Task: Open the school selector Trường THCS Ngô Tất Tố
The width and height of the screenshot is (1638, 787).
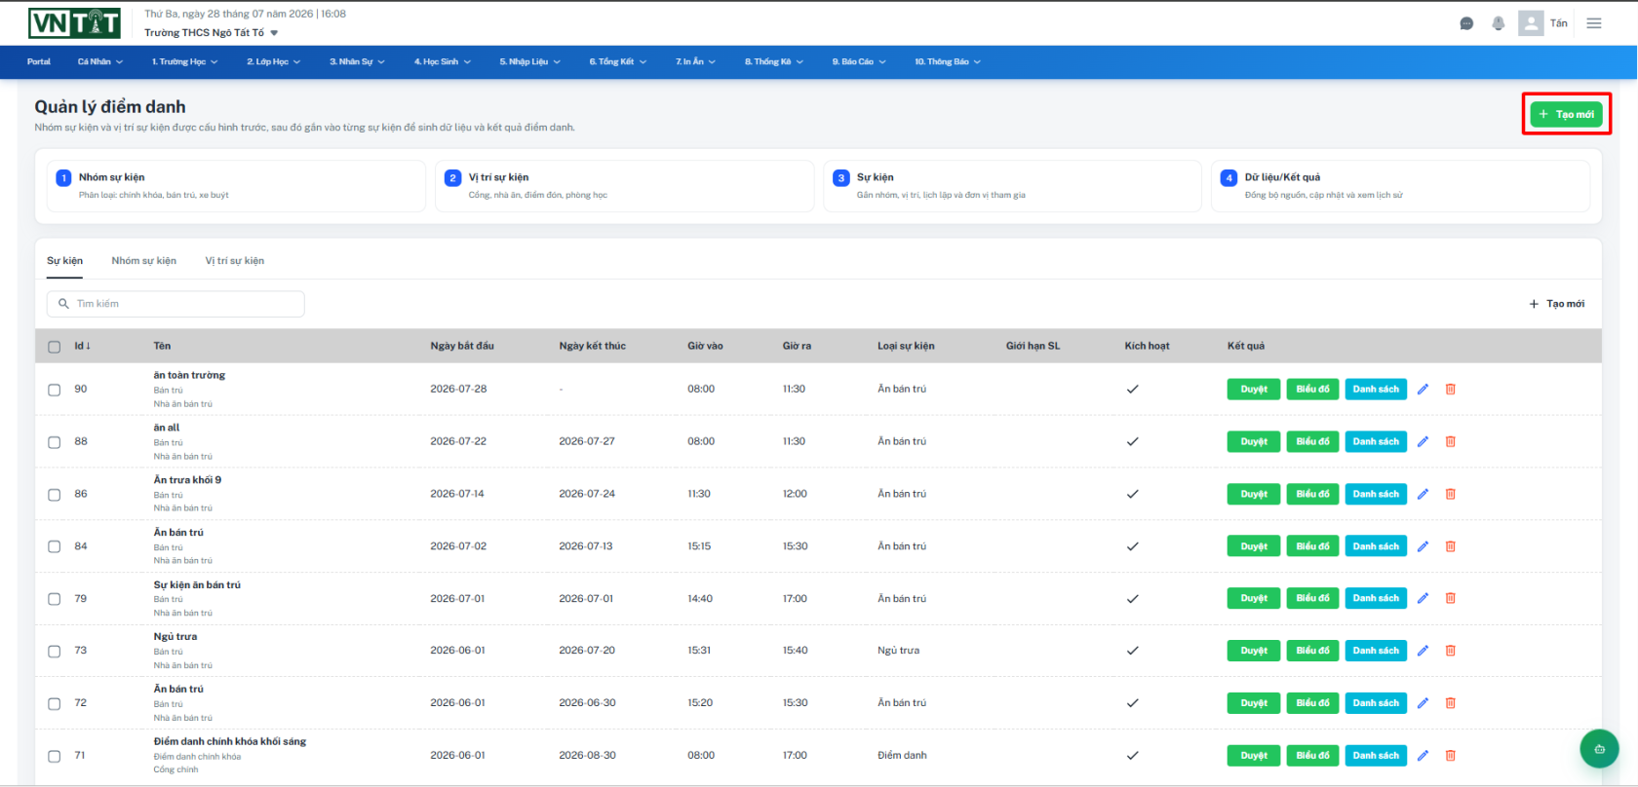Action: [x=212, y=33]
